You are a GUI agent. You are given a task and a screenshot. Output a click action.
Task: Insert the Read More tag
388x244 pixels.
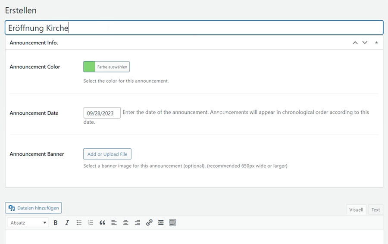point(161,222)
